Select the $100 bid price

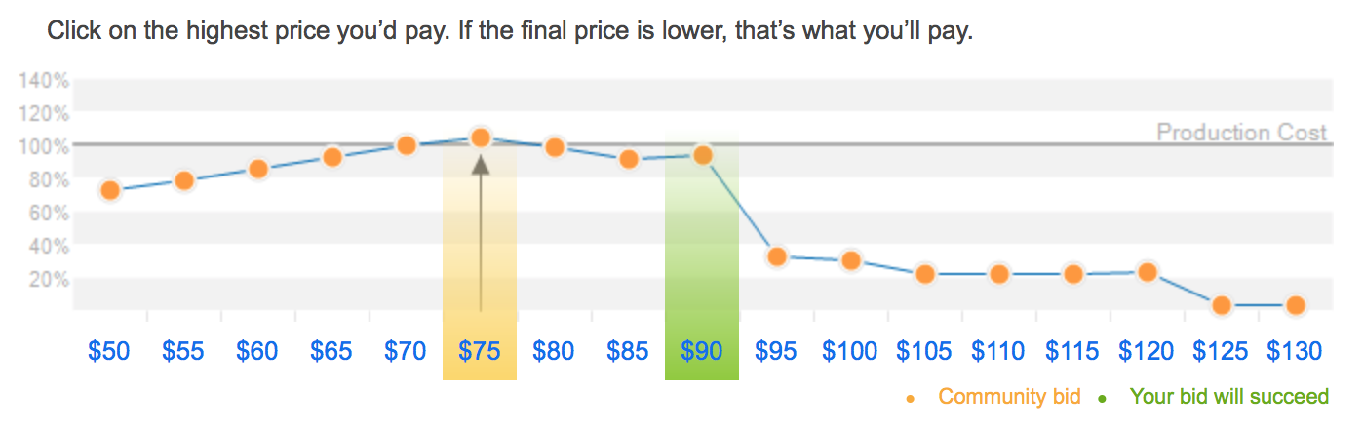point(850,351)
